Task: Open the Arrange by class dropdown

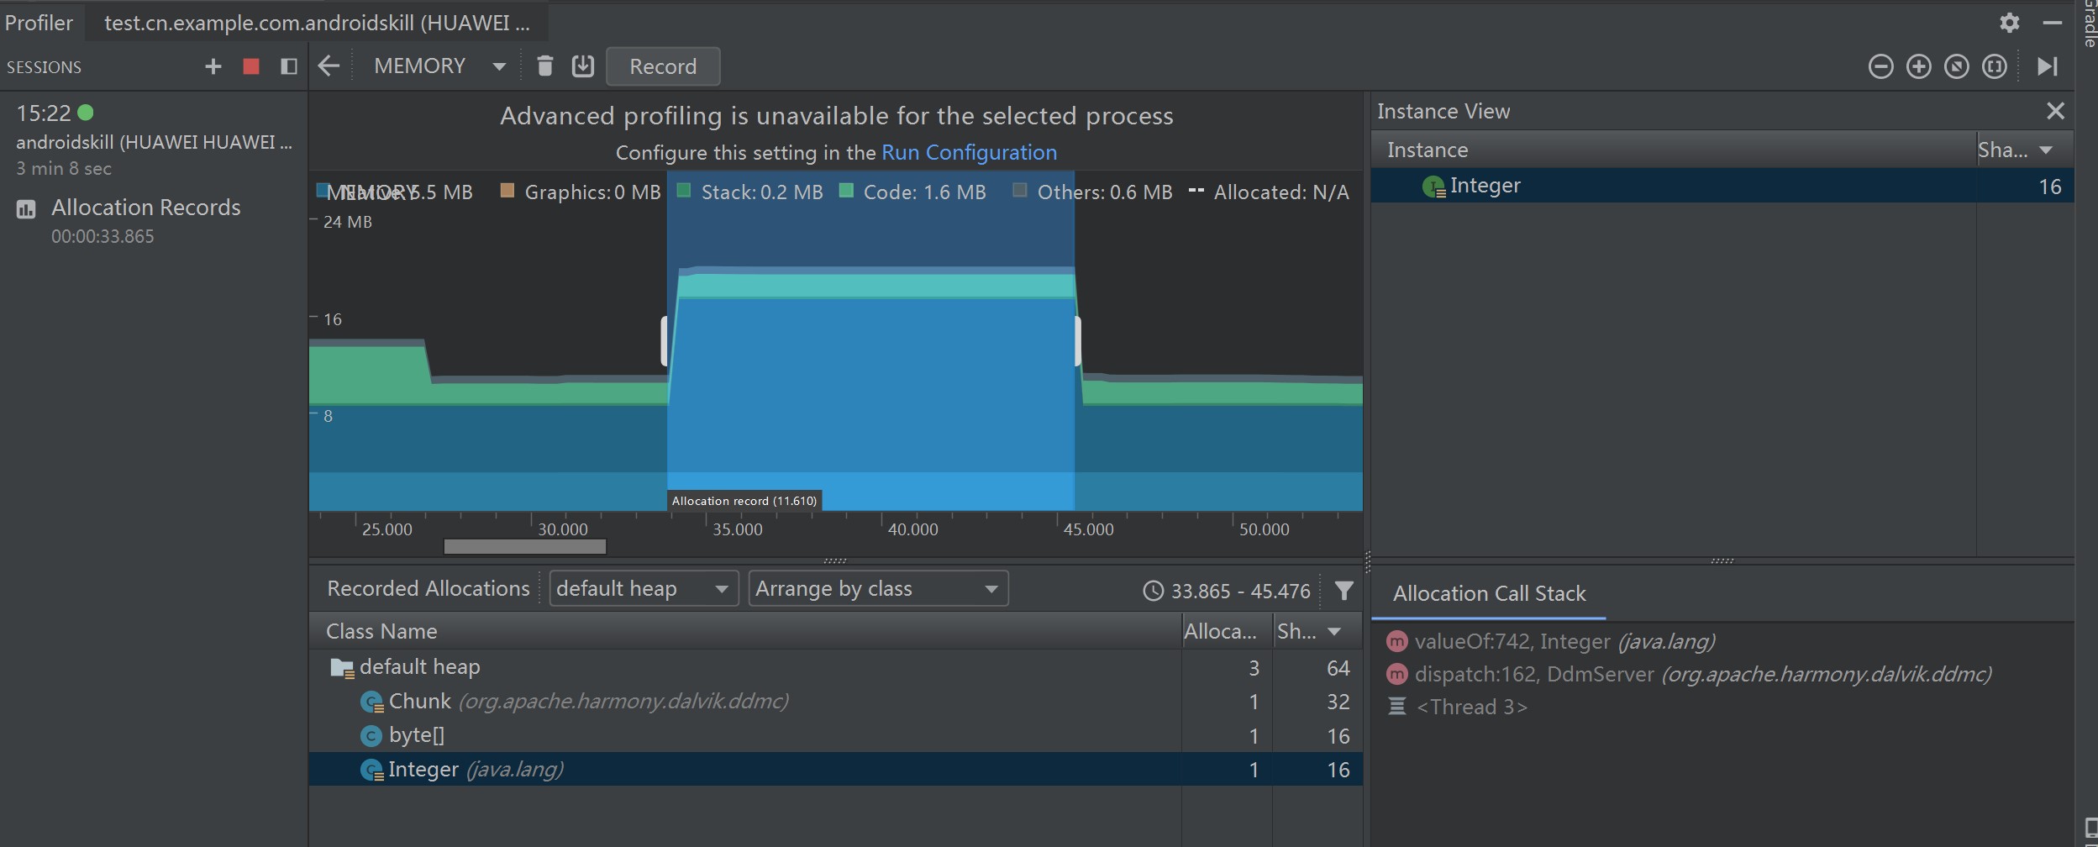Action: pyautogui.click(x=878, y=589)
